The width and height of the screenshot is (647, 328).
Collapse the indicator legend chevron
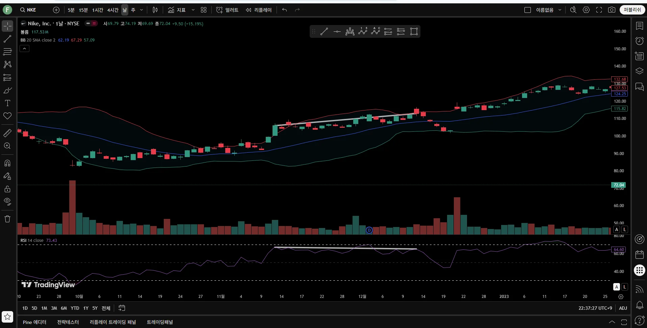tap(25, 49)
